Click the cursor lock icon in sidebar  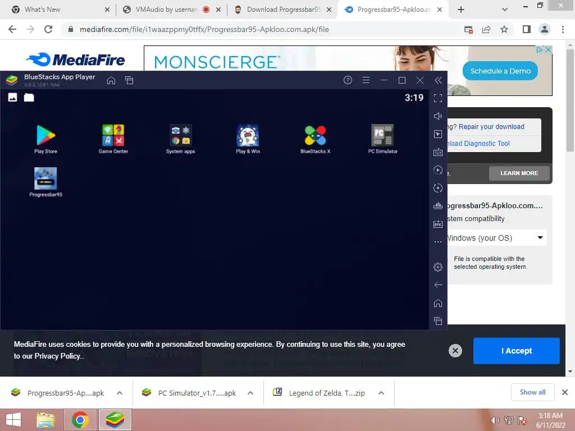[438, 134]
